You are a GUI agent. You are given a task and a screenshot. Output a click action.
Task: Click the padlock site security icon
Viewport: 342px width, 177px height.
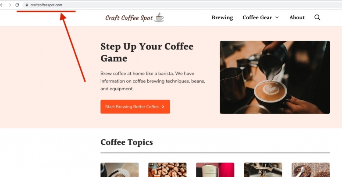pos(27,5)
